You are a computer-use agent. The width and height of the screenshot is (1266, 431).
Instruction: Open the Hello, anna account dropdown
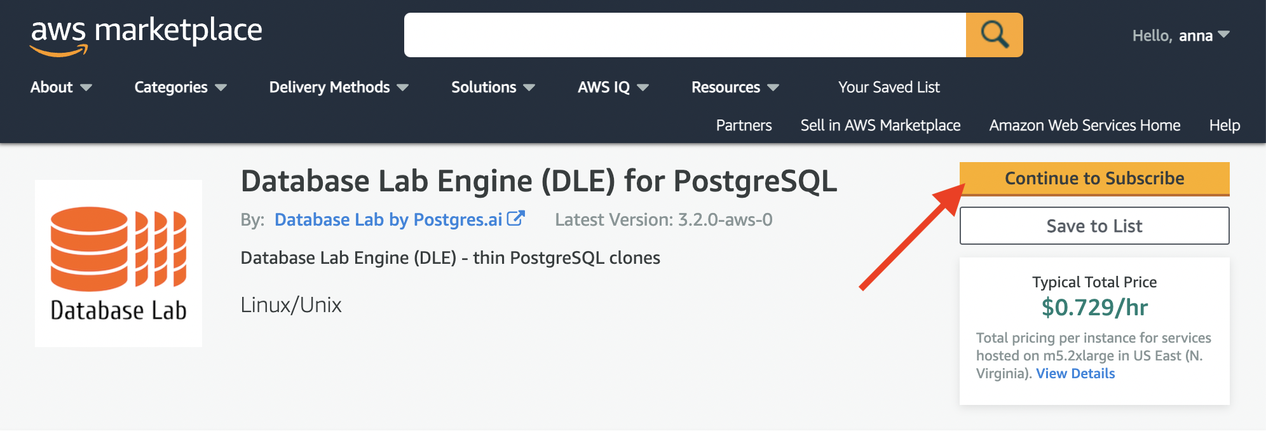coord(1181,36)
